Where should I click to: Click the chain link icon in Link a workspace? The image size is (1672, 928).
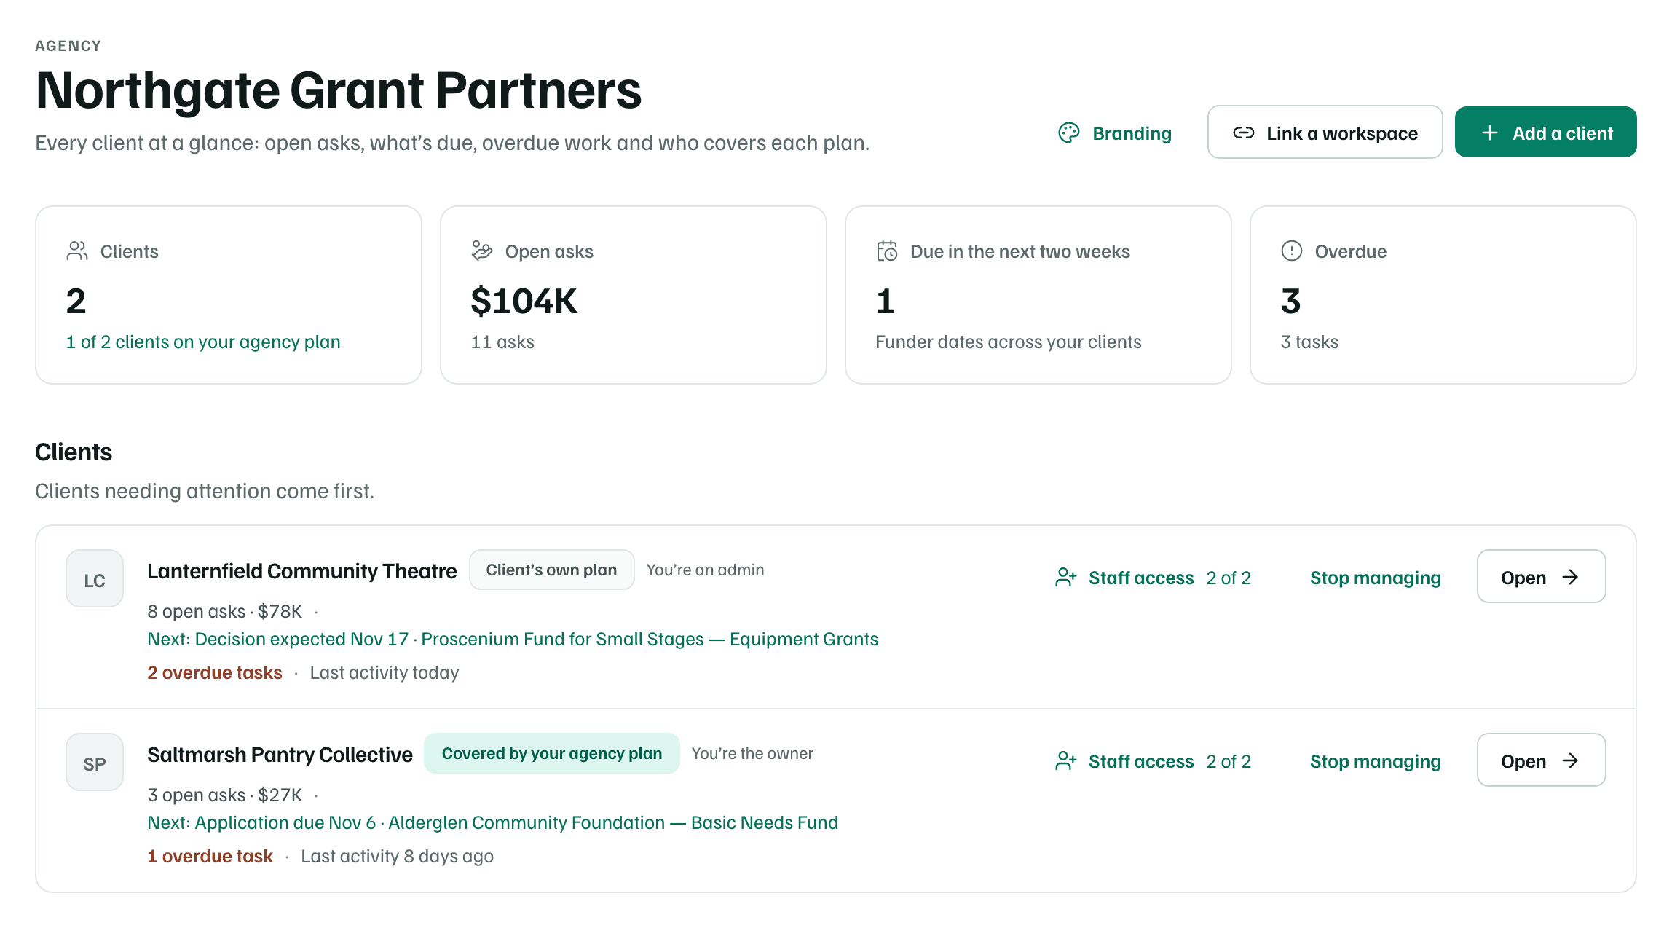pos(1243,133)
